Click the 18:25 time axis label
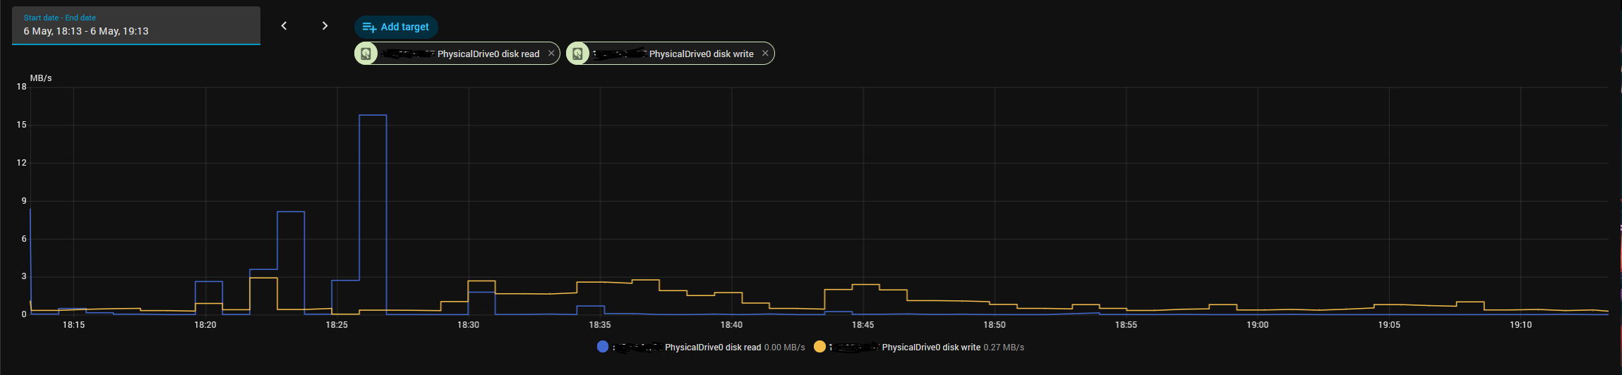1622x375 pixels. point(337,325)
